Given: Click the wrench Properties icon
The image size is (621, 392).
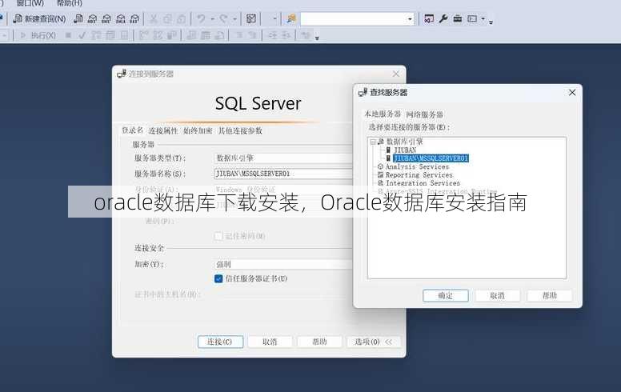Looking at the screenshot, I should (x=443, y=18).
